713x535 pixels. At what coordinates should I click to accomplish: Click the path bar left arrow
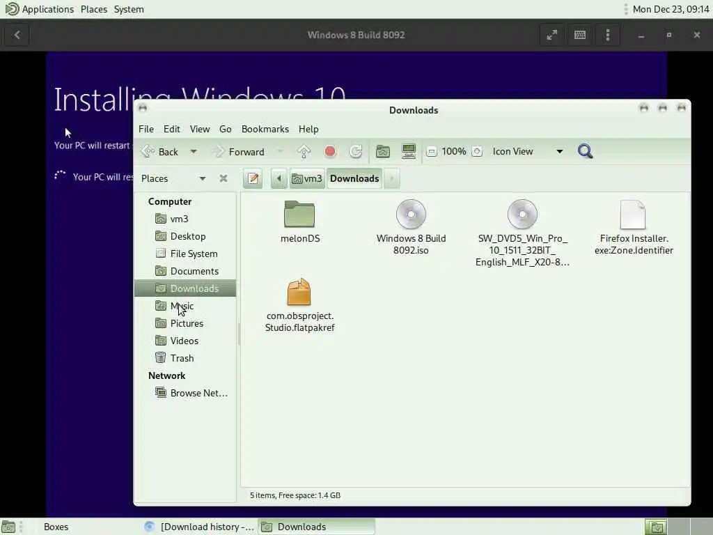[279, 178]
